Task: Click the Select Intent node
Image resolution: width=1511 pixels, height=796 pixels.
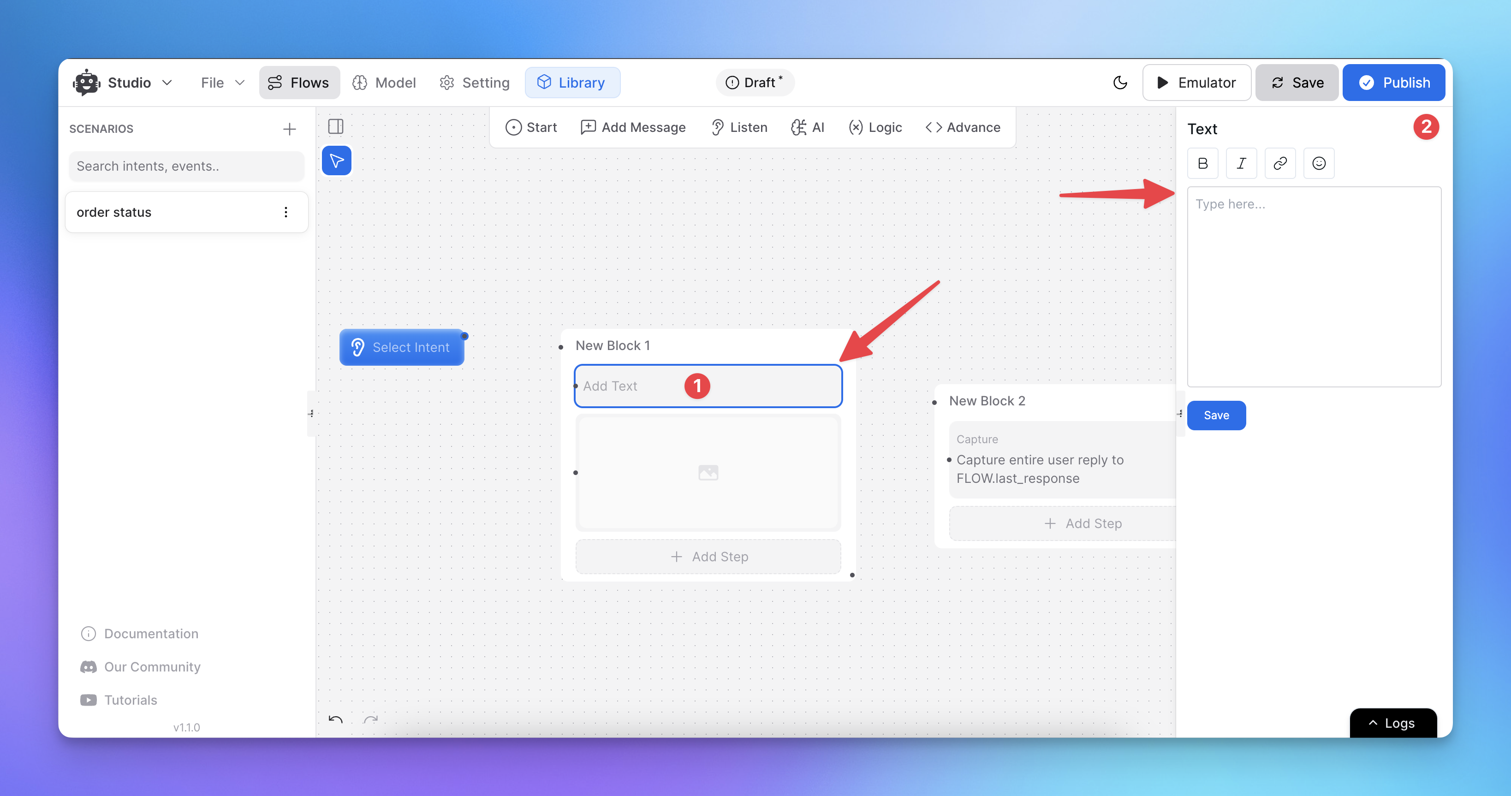Action: click(x=402, y=347)
